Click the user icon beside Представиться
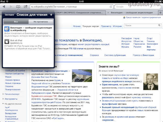This screenshot has height=122, width=163. coord(124,17)
